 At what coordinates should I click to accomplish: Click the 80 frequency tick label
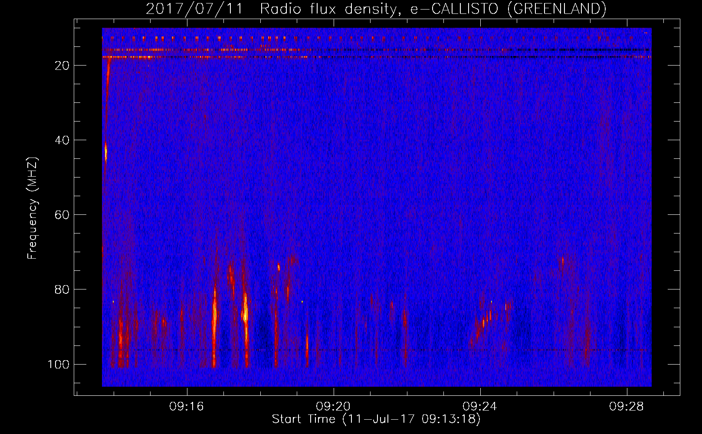pyautogui.click(x=62, y=289)
